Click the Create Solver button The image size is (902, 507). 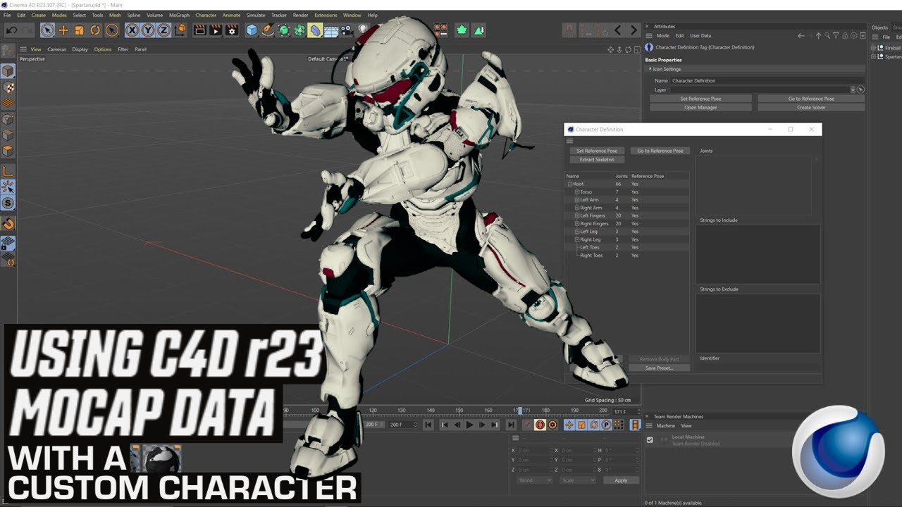tap(811, 108)
